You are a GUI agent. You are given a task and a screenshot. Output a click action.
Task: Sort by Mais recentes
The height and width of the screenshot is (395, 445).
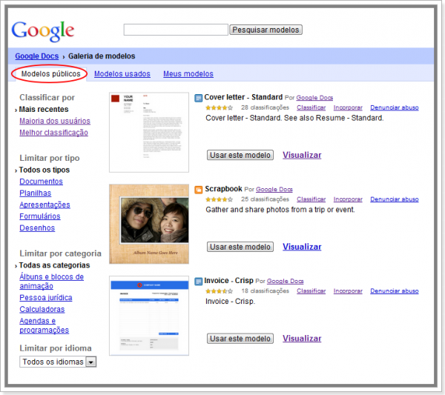pyautogui.click(x=44, y=109)
